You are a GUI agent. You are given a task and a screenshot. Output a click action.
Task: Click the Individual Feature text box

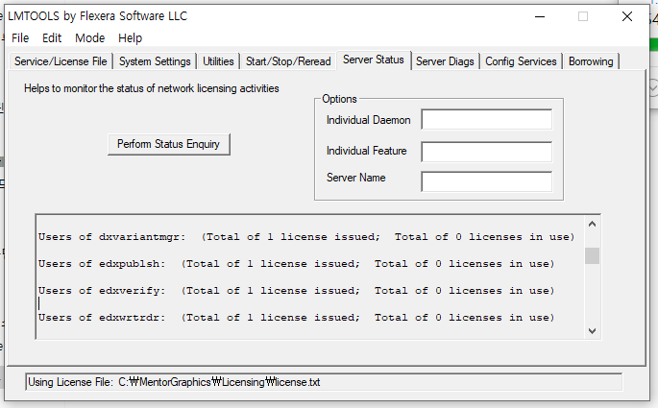(486, 152)
